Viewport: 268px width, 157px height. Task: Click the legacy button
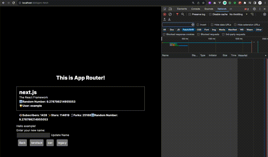click(x=62, y=143)
